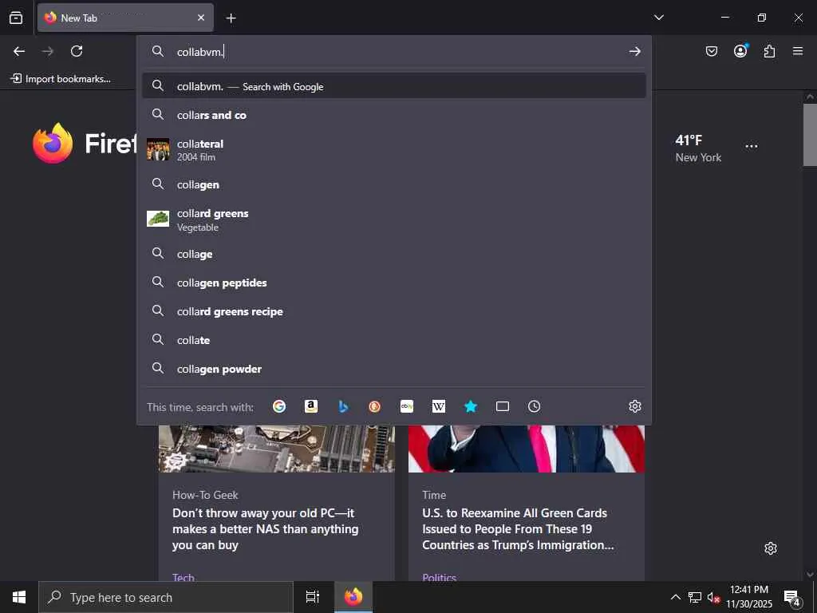Search this time with Wikipedia icon

pyautogui.click(x=439, y=406)
